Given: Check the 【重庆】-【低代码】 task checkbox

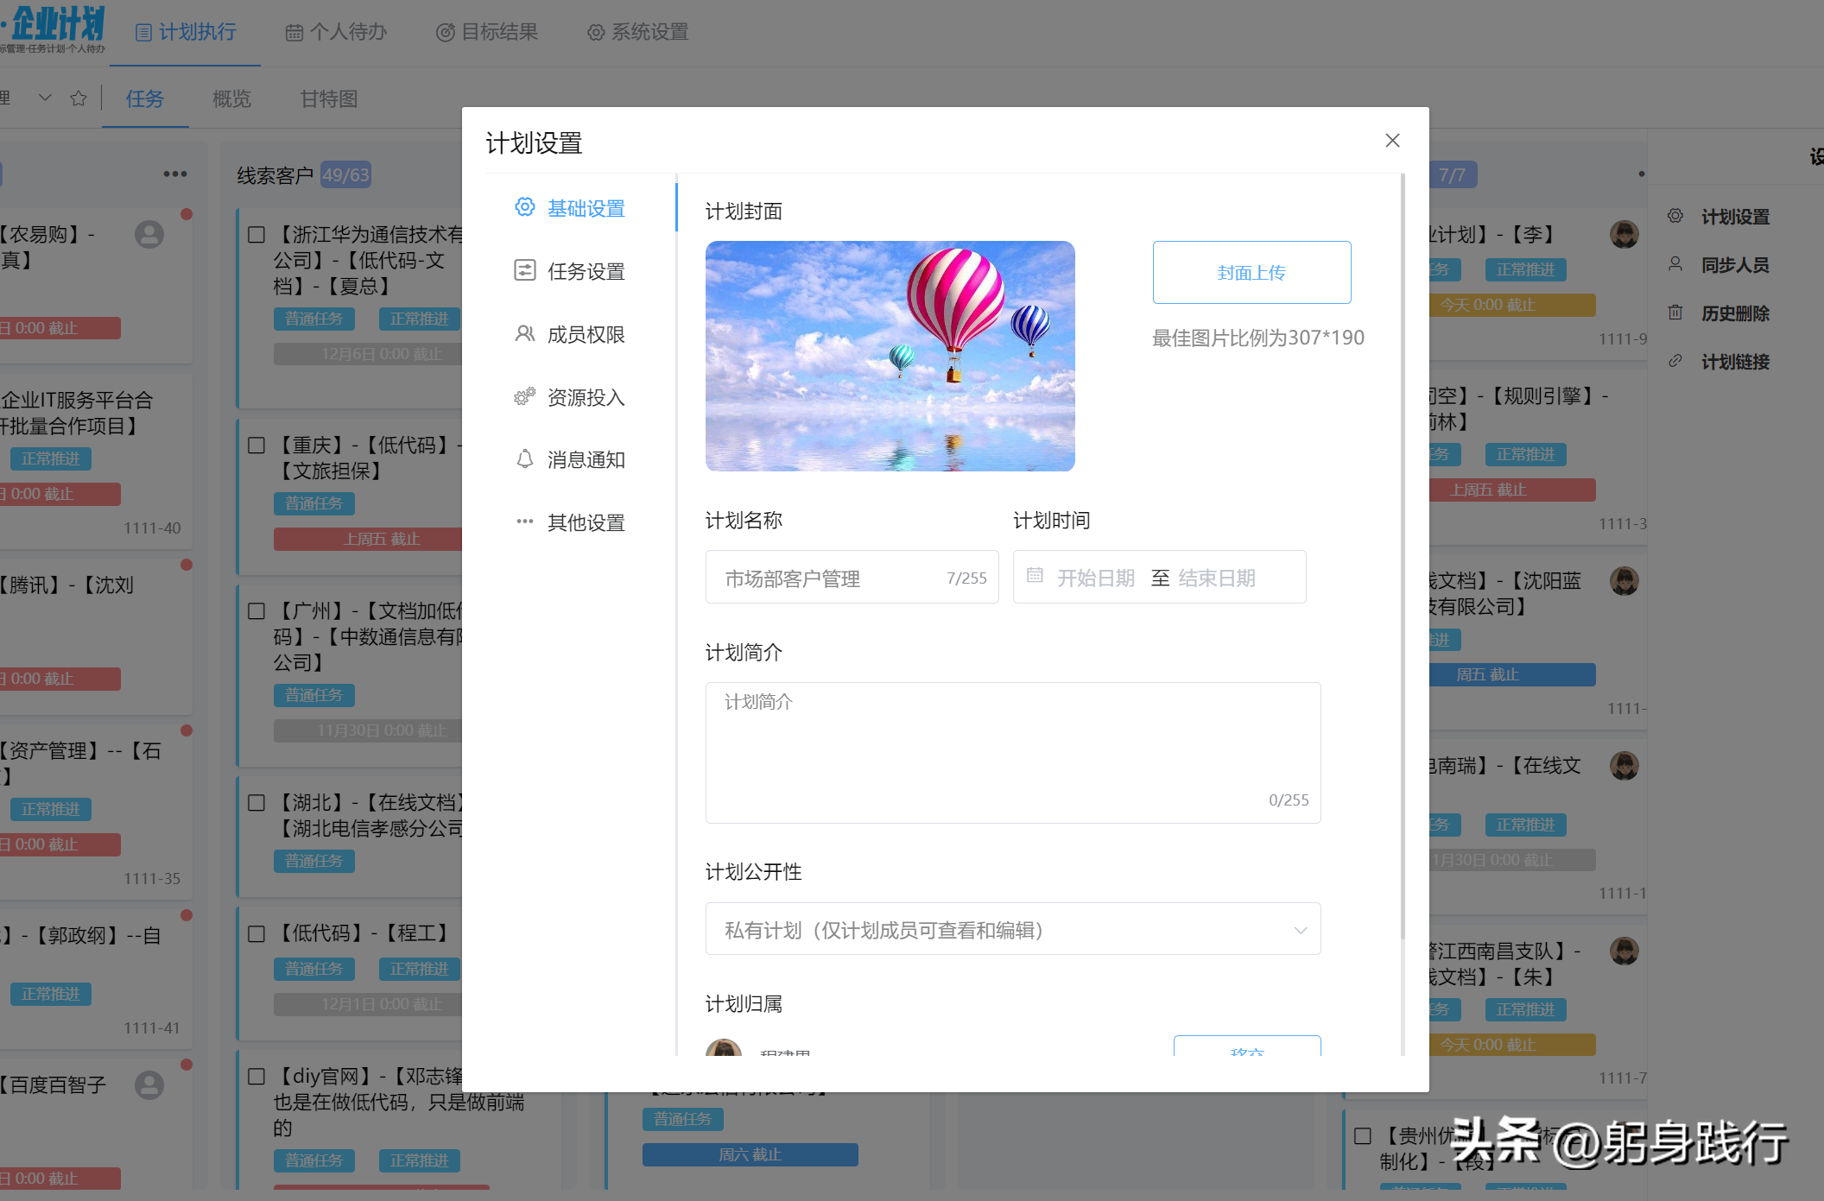Looking at the screenshot, I should click(256, 446).
